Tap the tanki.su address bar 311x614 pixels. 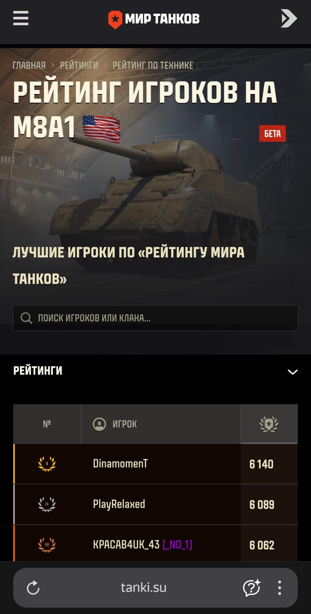point(143,588)
